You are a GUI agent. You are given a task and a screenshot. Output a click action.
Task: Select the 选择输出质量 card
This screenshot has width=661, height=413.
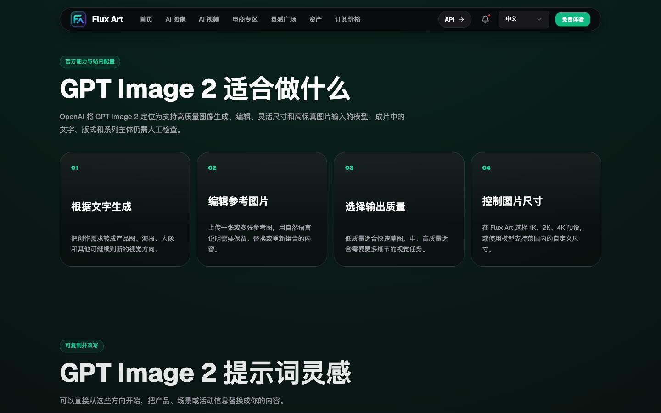point(399,209)
